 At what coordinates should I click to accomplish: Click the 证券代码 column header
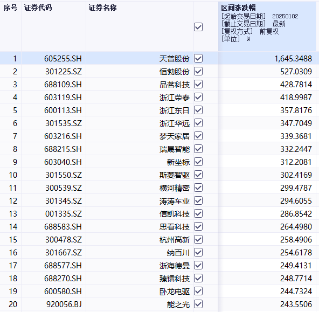[38, 8]
